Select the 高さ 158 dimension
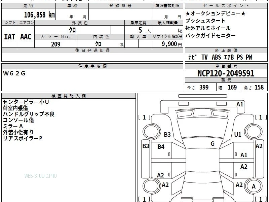 [254, 87]
